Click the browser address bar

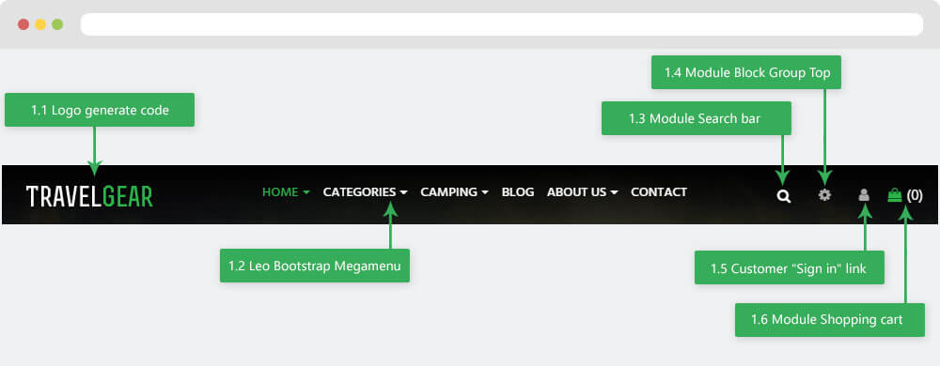502,24
